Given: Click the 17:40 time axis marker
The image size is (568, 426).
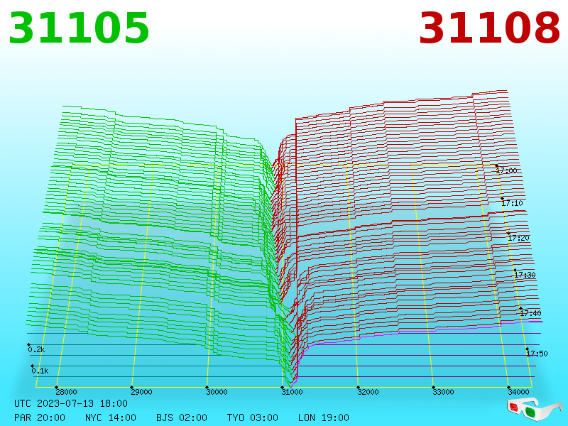Looking at the screenshot, I should pyautogui.click(x=530, y=313).
